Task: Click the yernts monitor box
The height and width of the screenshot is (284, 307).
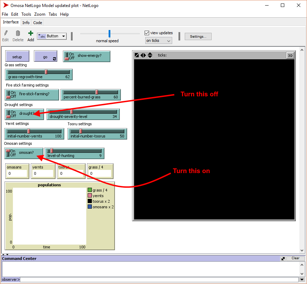Action: pyautogui.click(x=43, y=171)
